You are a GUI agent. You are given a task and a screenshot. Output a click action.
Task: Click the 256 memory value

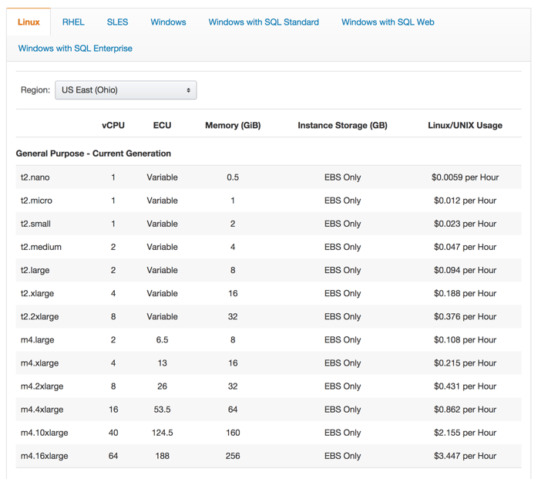(x=233, y=456)
